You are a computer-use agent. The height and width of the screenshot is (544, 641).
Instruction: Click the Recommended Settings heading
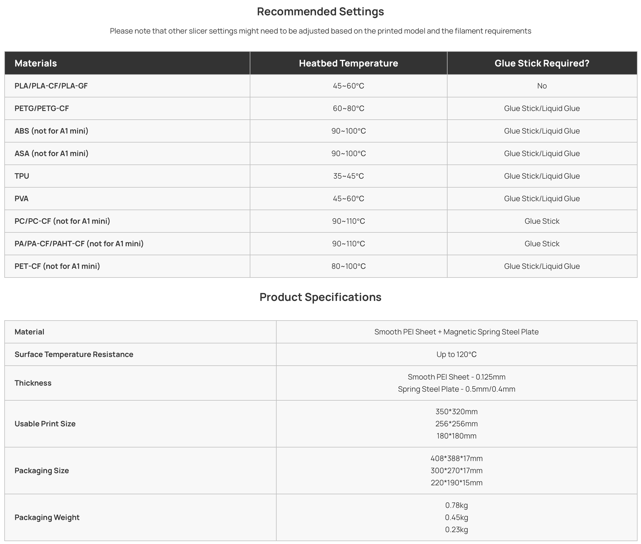(x=320, y=12)
